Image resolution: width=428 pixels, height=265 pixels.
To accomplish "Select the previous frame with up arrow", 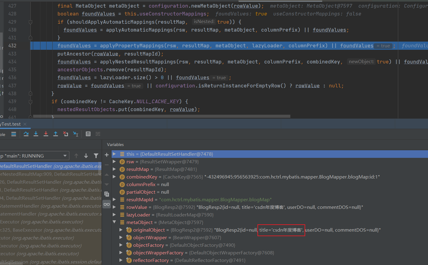I will click(76, 156).
